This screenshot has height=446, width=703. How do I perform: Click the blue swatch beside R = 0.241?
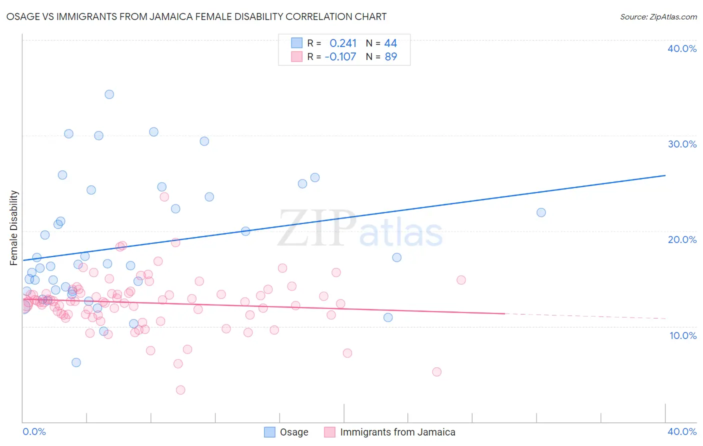pyautogui.click(x=297, y=43)
